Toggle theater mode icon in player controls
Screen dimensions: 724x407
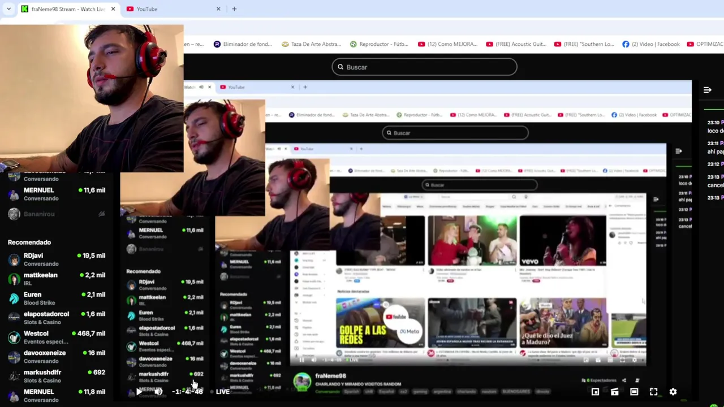[x=634, y=392]
